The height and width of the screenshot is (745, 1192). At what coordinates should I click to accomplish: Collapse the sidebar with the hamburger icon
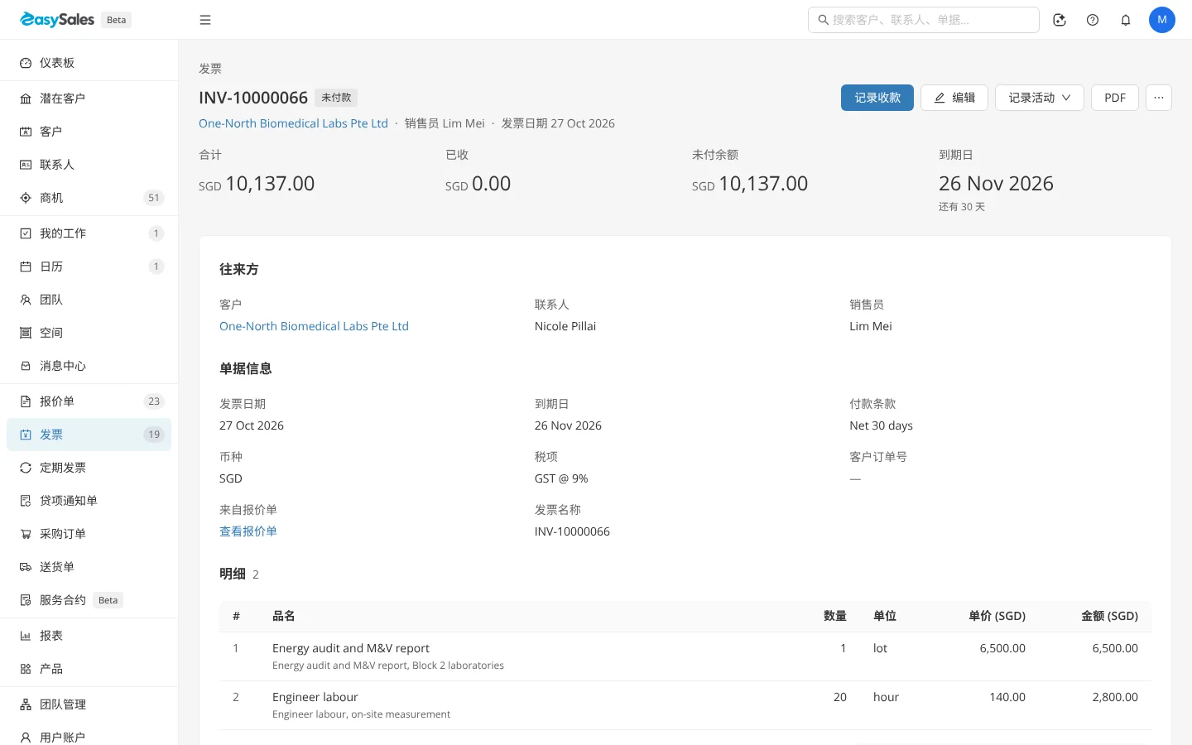pyautogui.click(x=205, y=20)
